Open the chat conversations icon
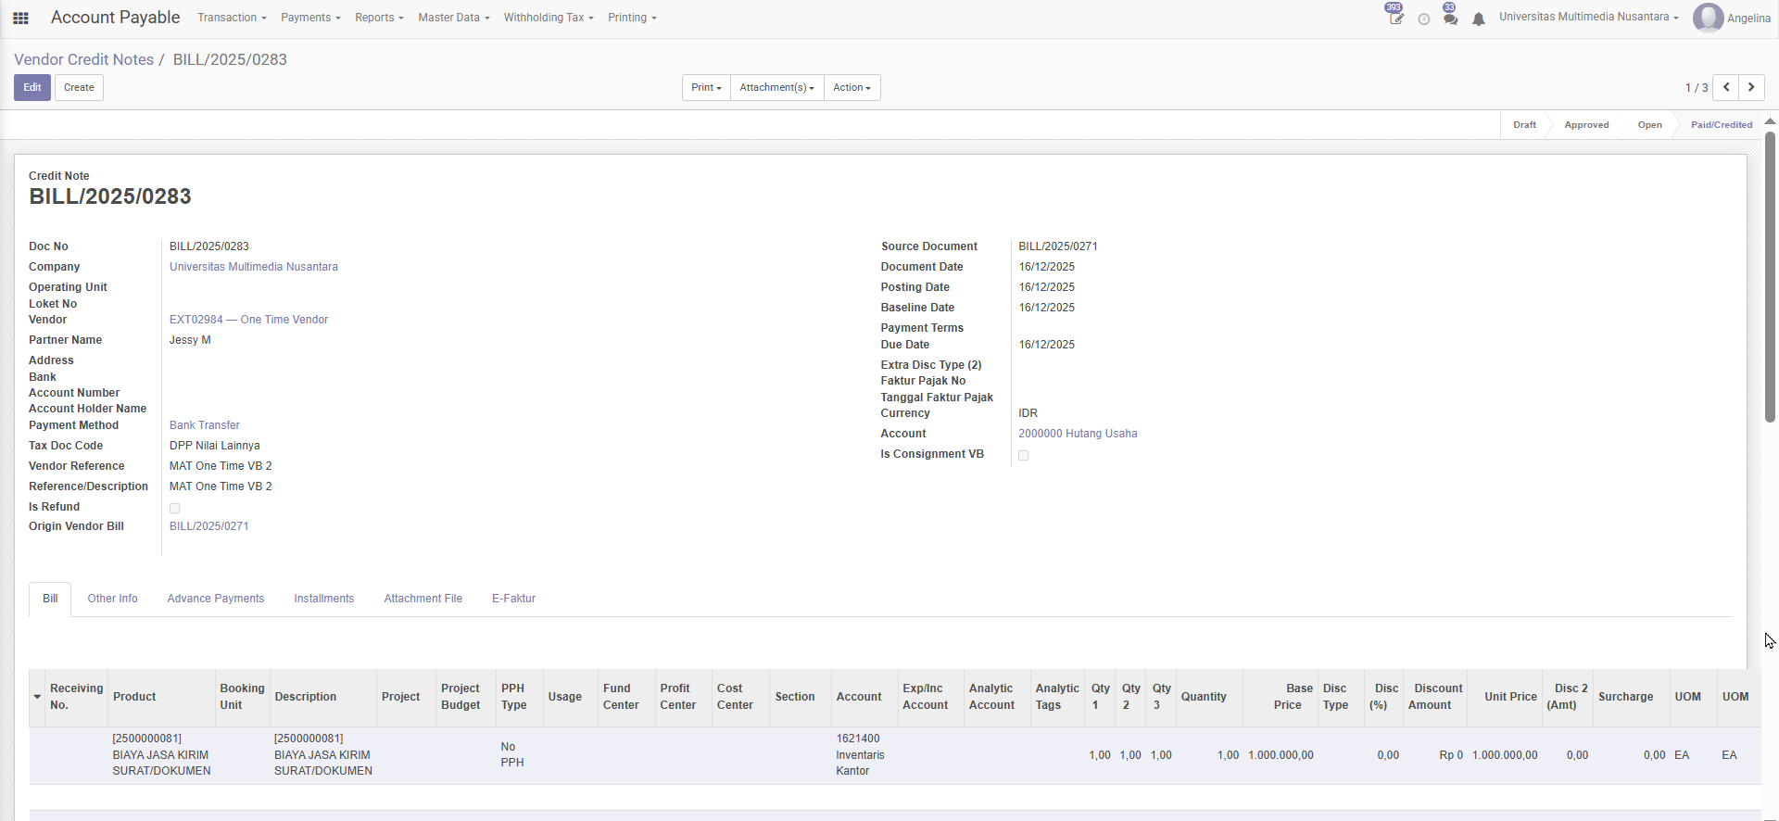 tap(1450, 19)
